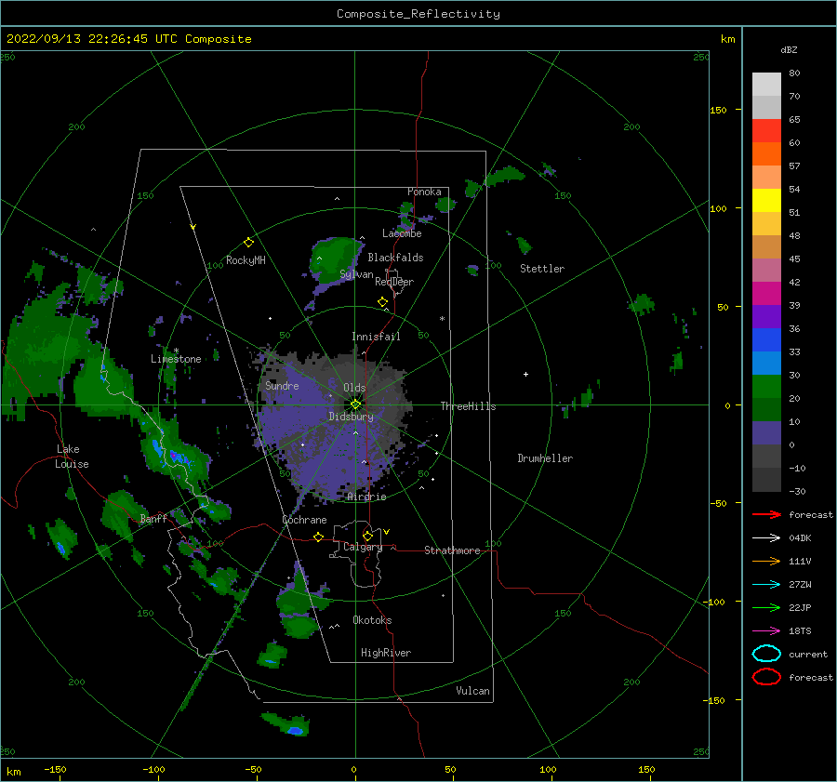Click the Lacombe label on the map
837x782 pixels.
click(x=402, y=233)
